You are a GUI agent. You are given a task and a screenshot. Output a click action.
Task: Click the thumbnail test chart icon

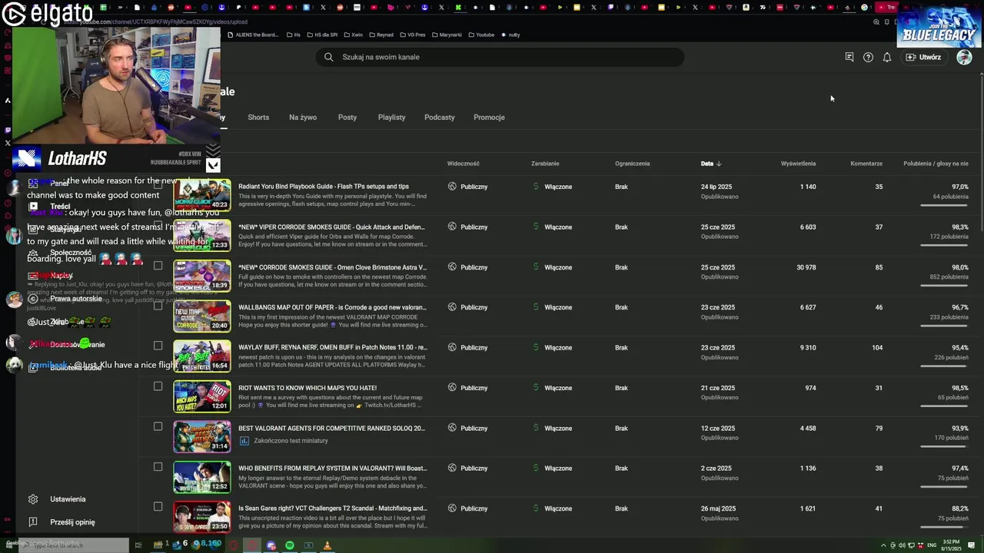click(x=244, y=441)
